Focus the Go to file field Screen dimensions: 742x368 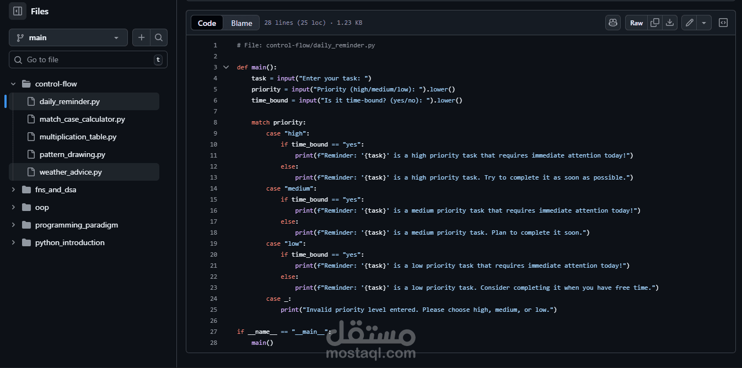click(x=88, y=59)
